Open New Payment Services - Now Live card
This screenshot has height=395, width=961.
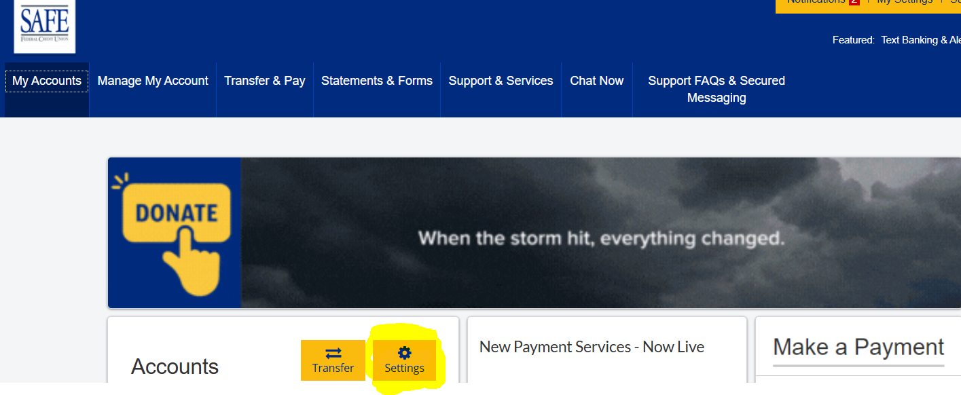(592, 347)
